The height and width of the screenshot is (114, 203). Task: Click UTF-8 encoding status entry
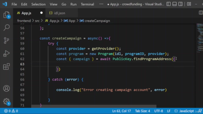(159, 111)
